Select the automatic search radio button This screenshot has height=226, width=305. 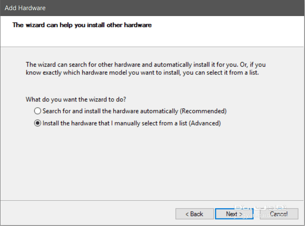[38, 111]
